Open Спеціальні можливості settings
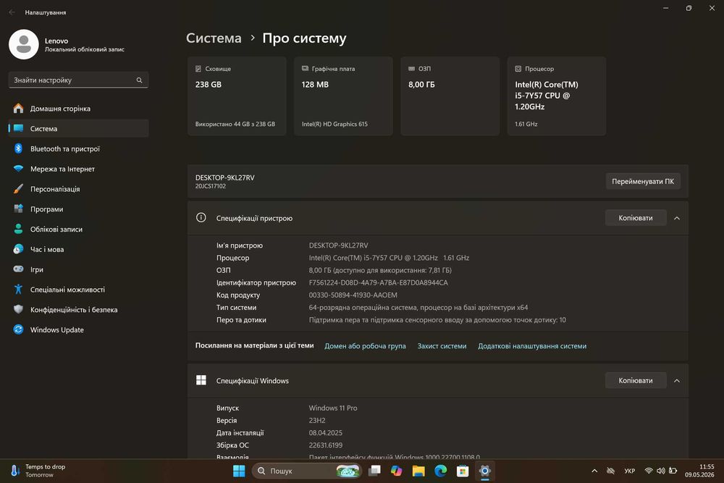 click(x=78, y=290)
